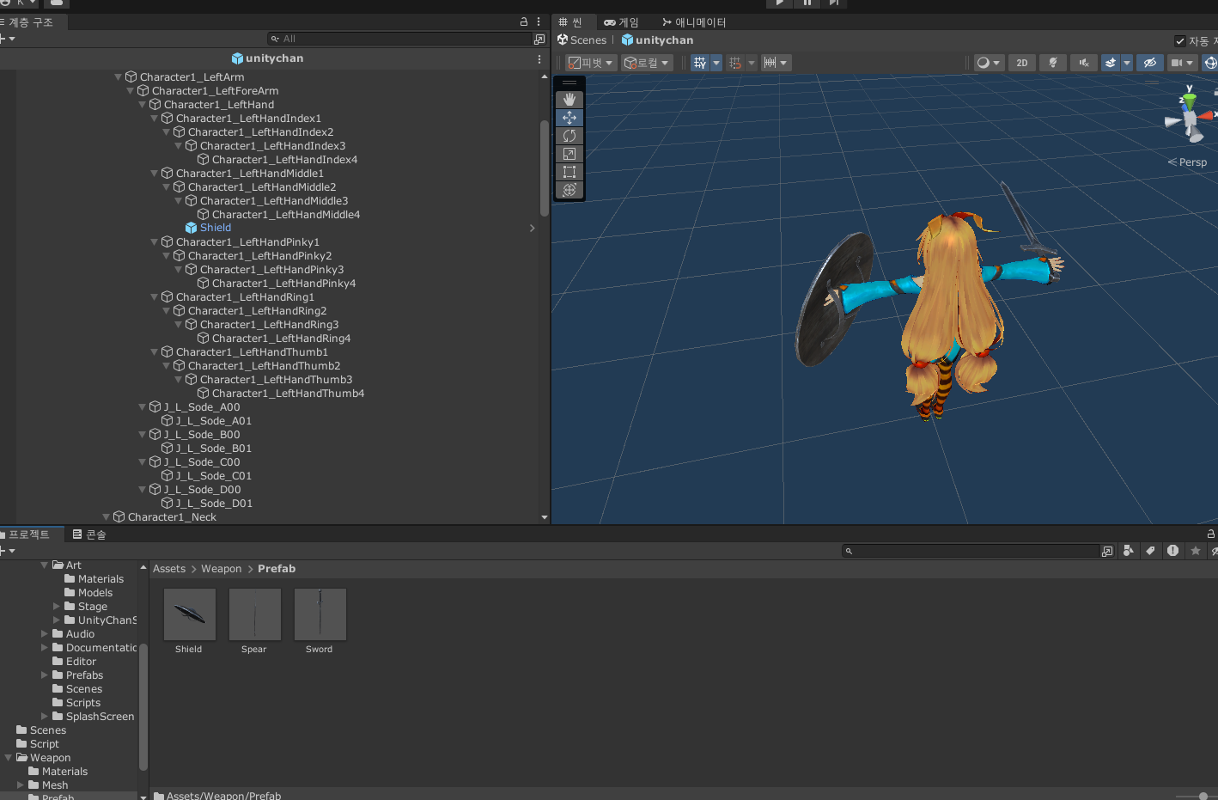Collapse J_L_Sode_A00 node
The width and height of the screenshot is (1218, 800).
[x=143, y=407]
